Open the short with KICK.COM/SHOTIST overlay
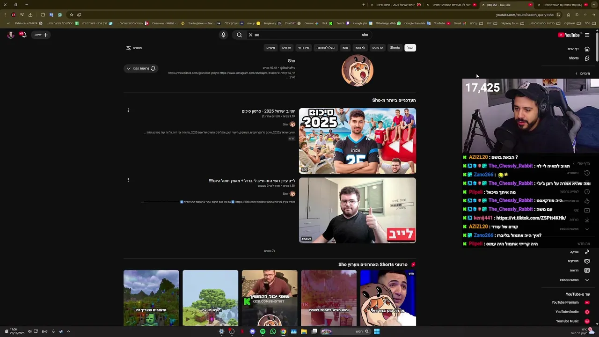 (x=270, y=298)
